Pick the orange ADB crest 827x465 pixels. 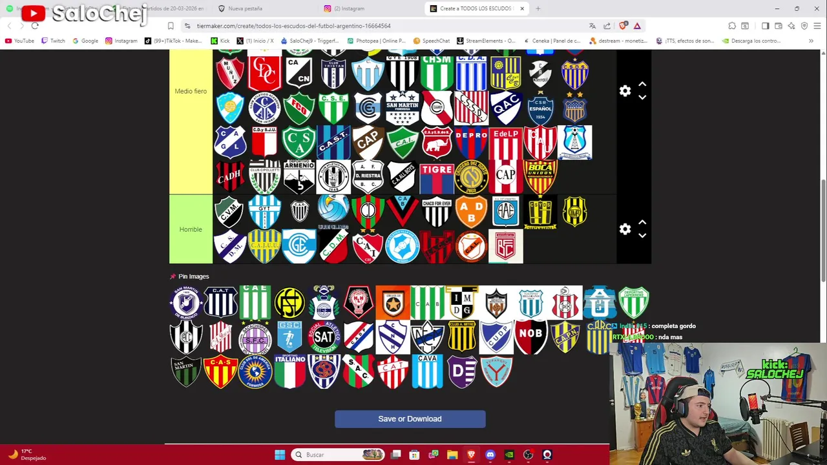click(x=471, y=212)
